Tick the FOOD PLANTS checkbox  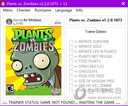(71, 61)
